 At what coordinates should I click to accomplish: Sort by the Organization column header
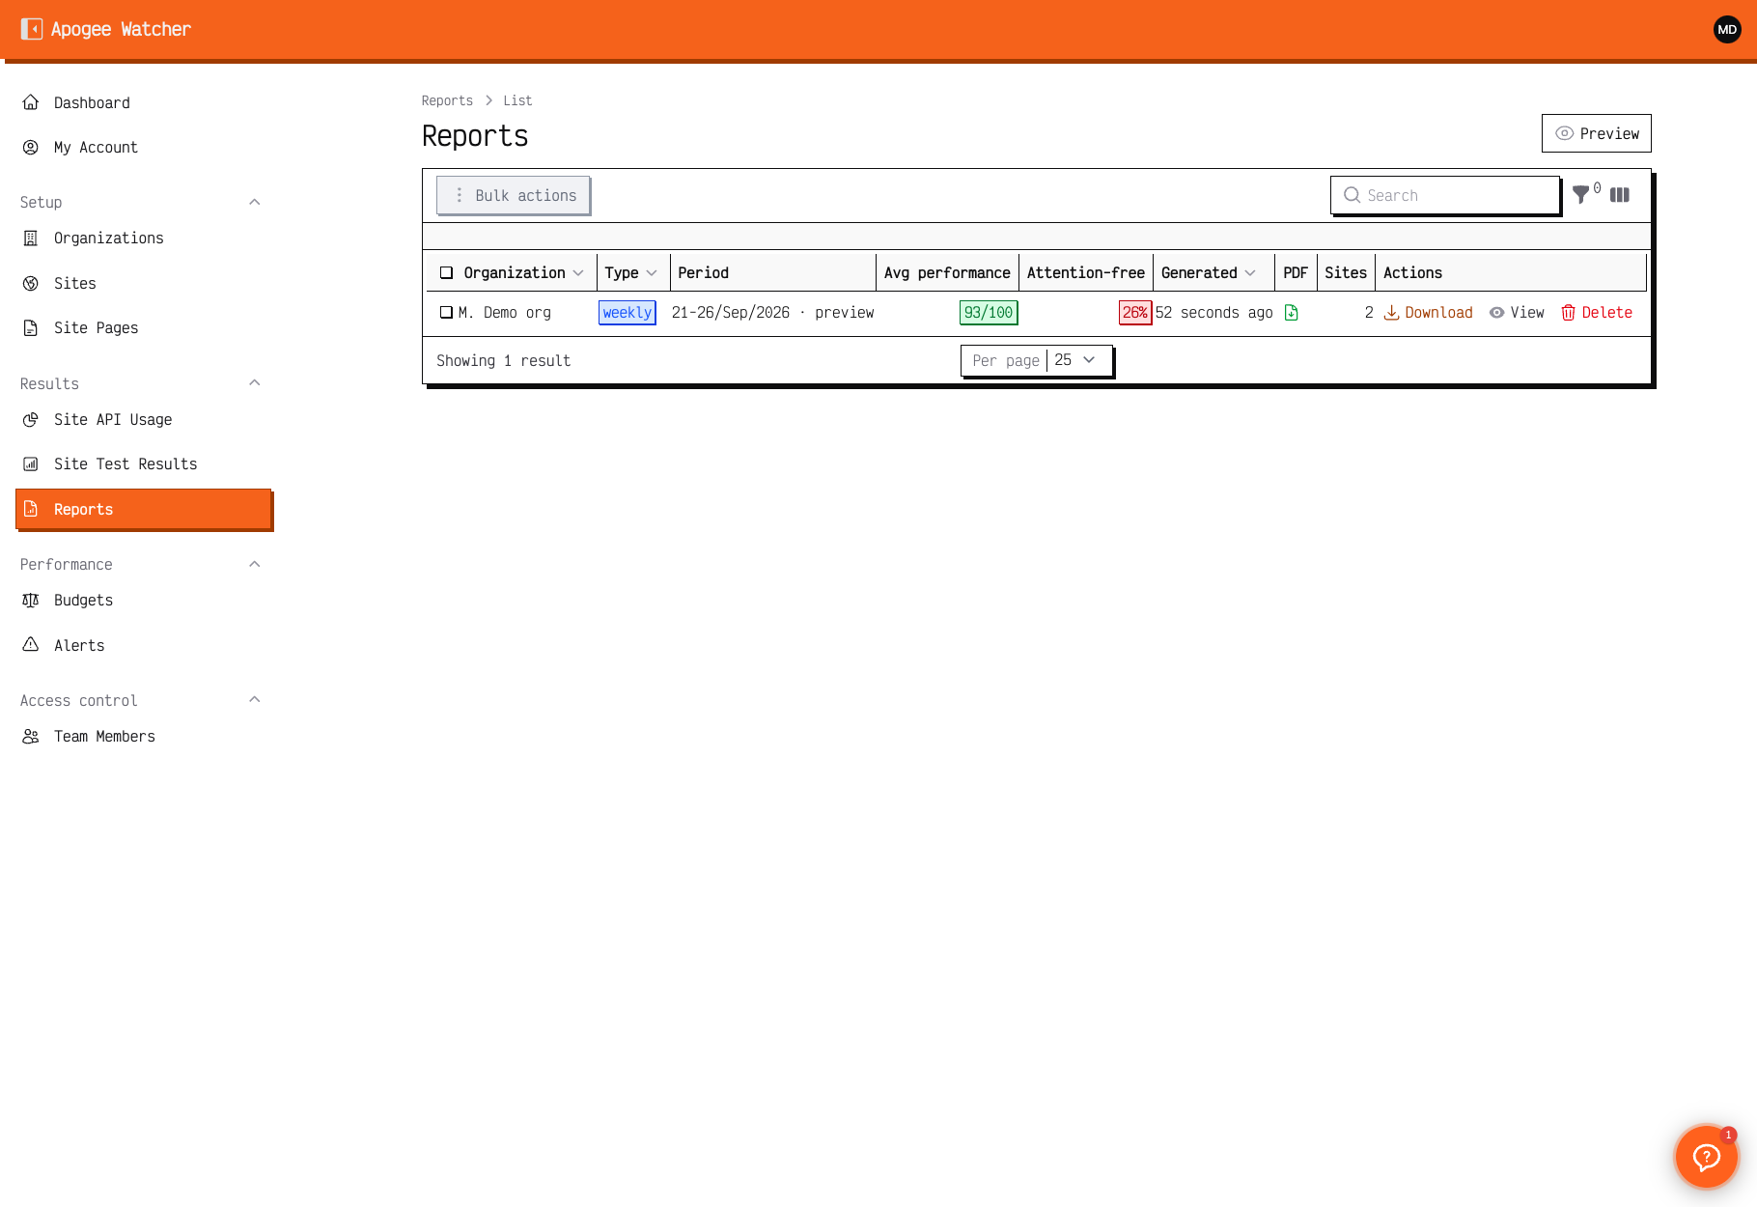[523, 273]
